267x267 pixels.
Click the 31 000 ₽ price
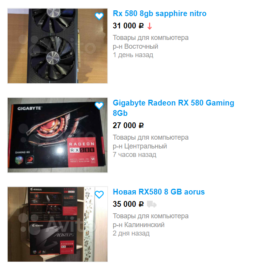128,26
